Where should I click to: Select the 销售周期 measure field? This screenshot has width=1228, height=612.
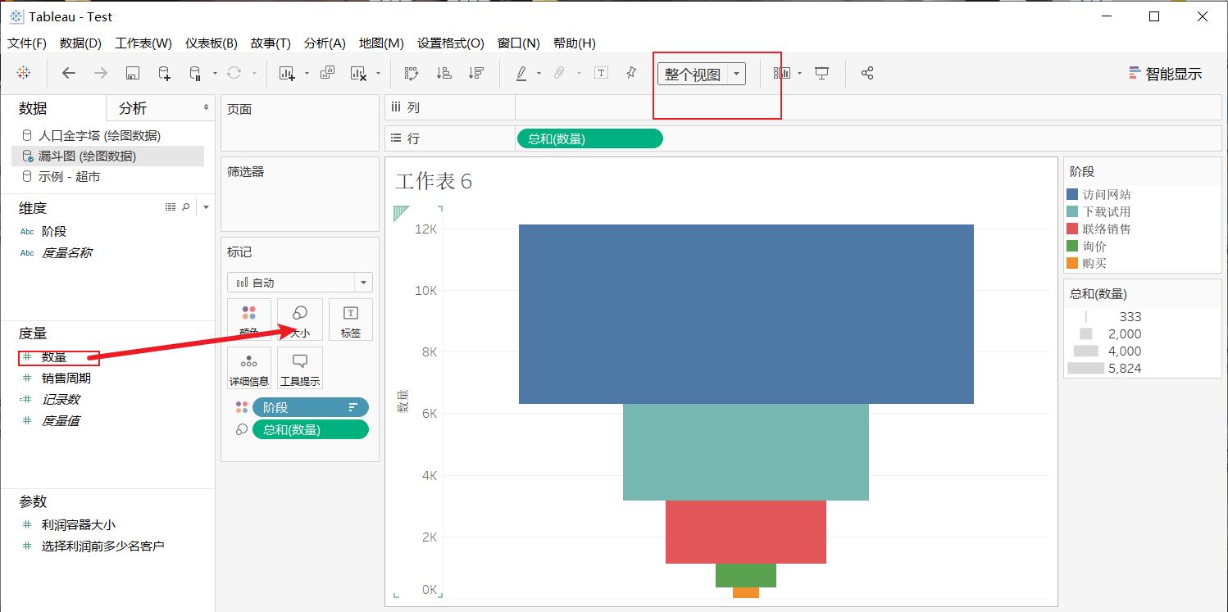pyautogui.click(x=66, y=378)
